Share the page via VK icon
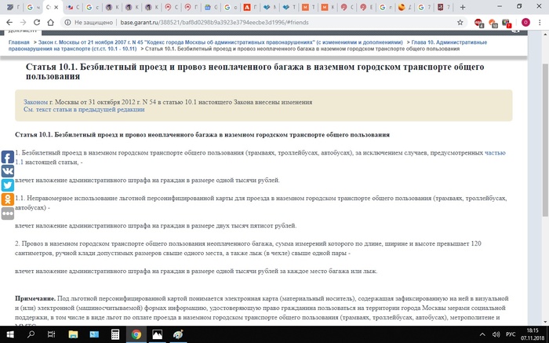 click(7, 170)
